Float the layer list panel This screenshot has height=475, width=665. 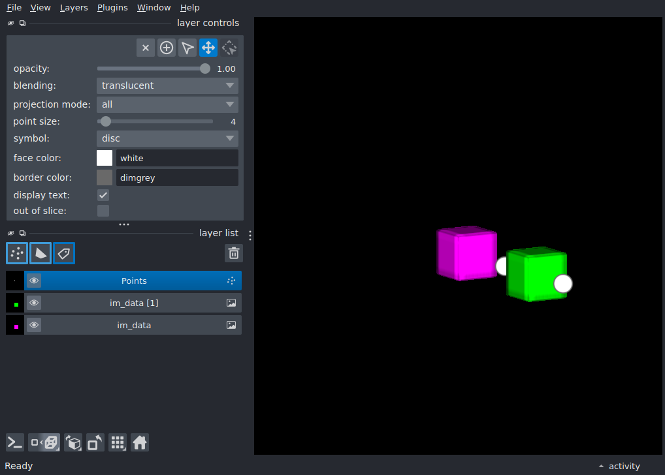coord(22,233)
